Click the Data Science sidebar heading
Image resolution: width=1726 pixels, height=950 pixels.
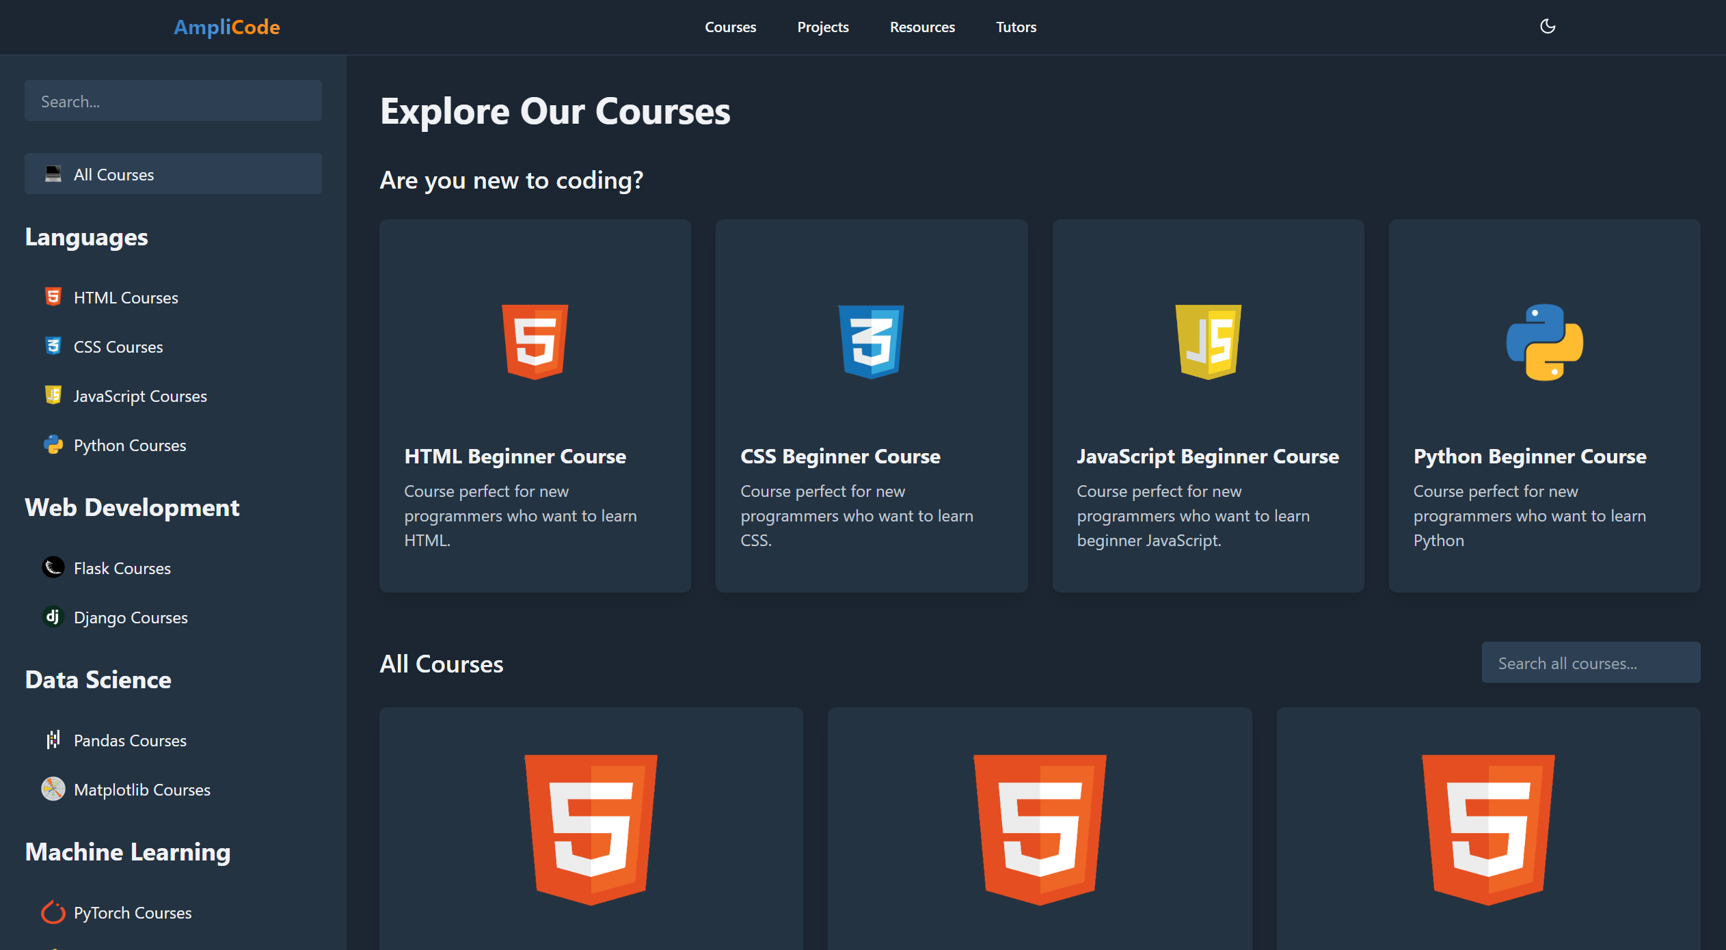click(98, 679)
